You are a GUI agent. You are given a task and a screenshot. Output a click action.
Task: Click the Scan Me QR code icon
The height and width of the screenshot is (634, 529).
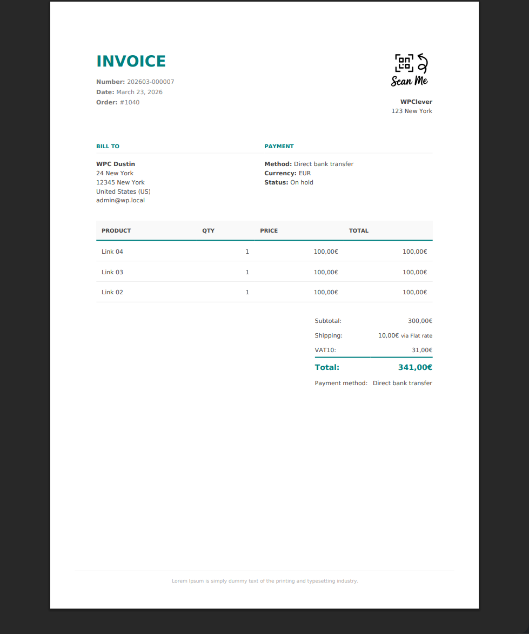coord(410,70)
